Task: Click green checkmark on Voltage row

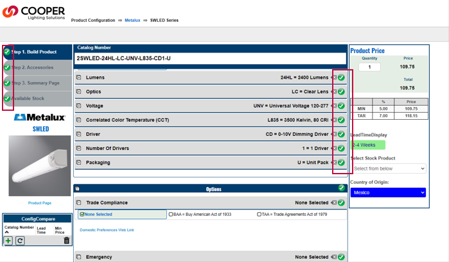Action: click(x=341, y=106)
